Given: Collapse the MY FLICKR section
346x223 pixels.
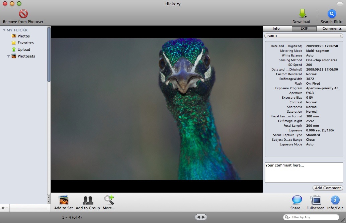Looking at the screenshot, I should [4, 30].
